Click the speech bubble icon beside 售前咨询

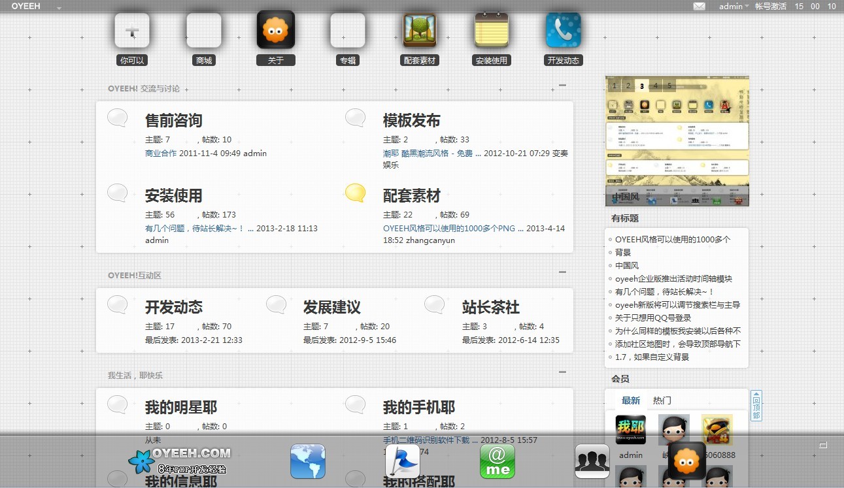coord(118,118)
